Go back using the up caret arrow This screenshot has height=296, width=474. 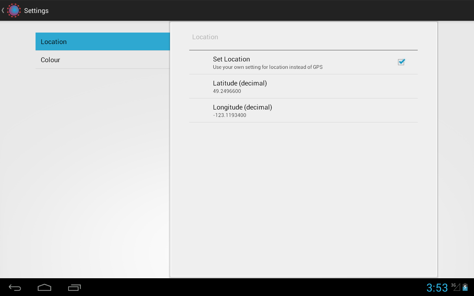pyautogui.click(x=3, y=10)
